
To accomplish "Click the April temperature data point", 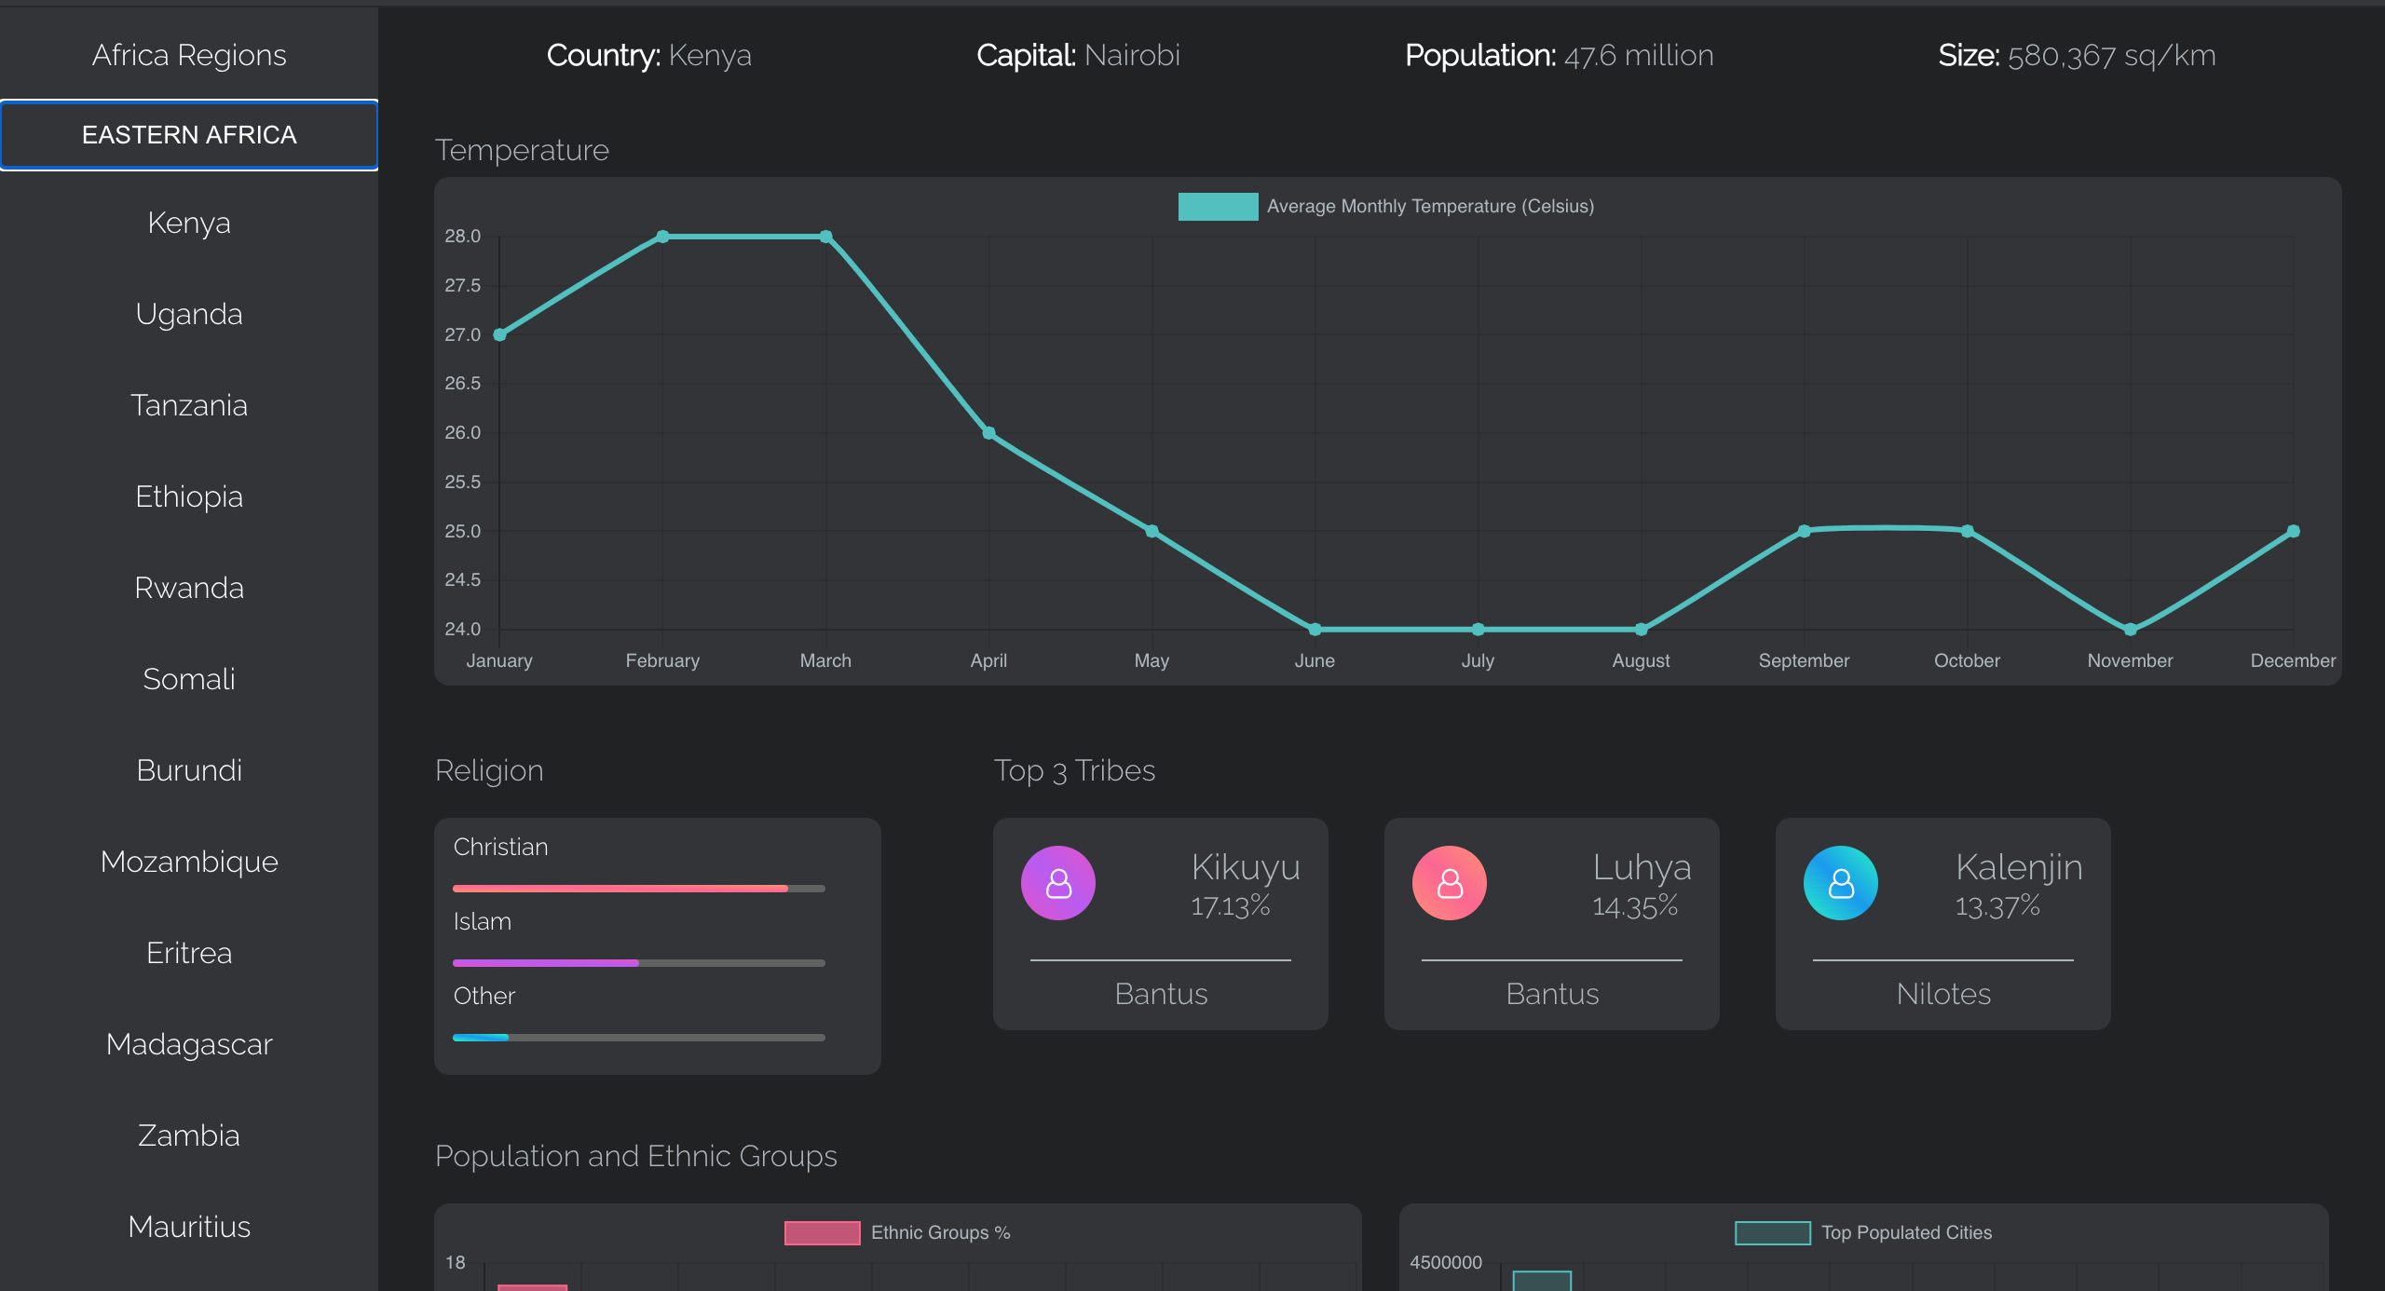I will point(988,433).
